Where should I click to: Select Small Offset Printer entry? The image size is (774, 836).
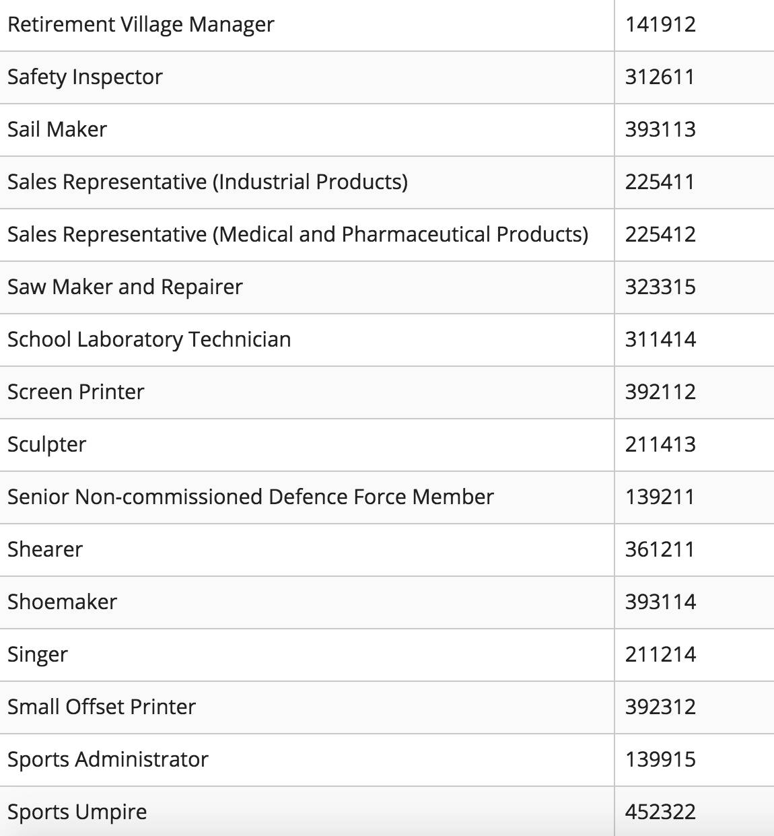(x=102, y=707)
